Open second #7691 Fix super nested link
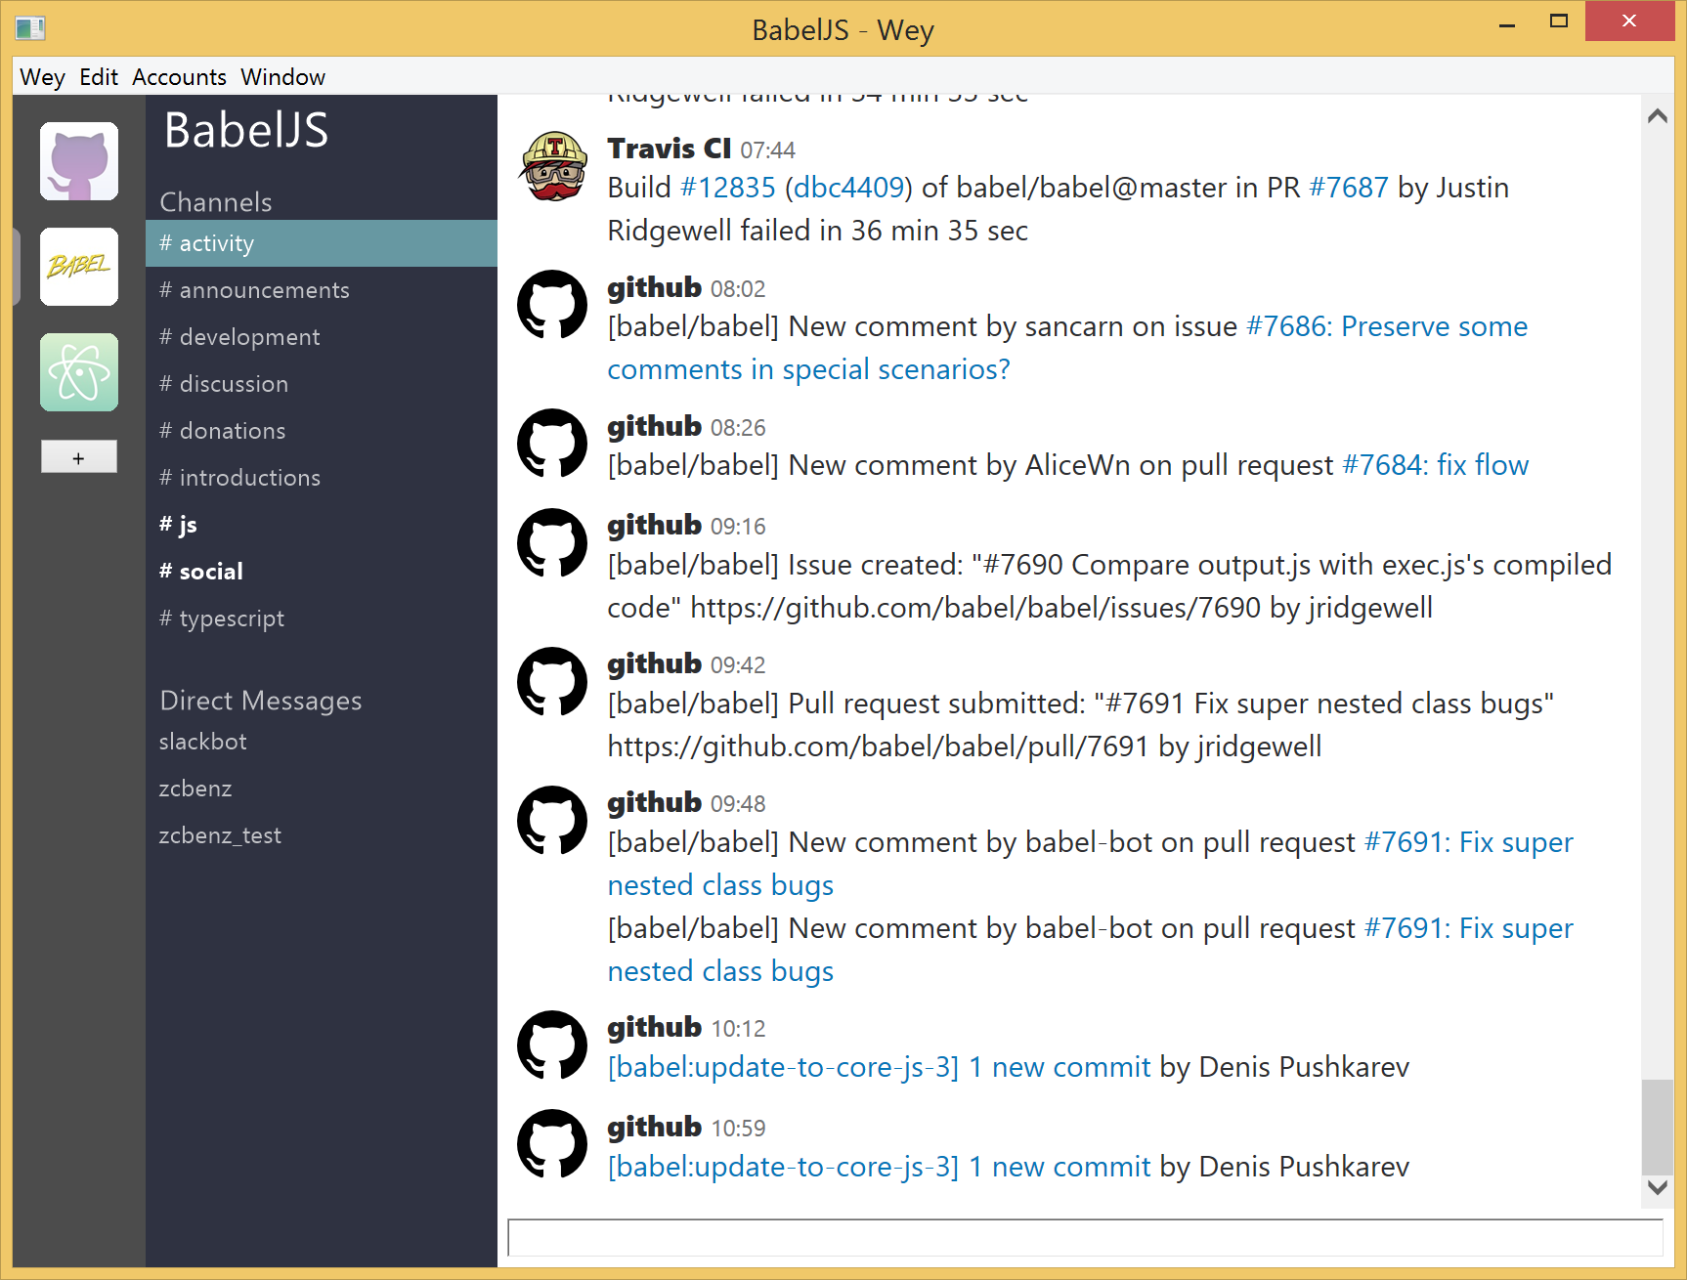The width and height of the screenshot is (1687, 1280). point(1469,928)
